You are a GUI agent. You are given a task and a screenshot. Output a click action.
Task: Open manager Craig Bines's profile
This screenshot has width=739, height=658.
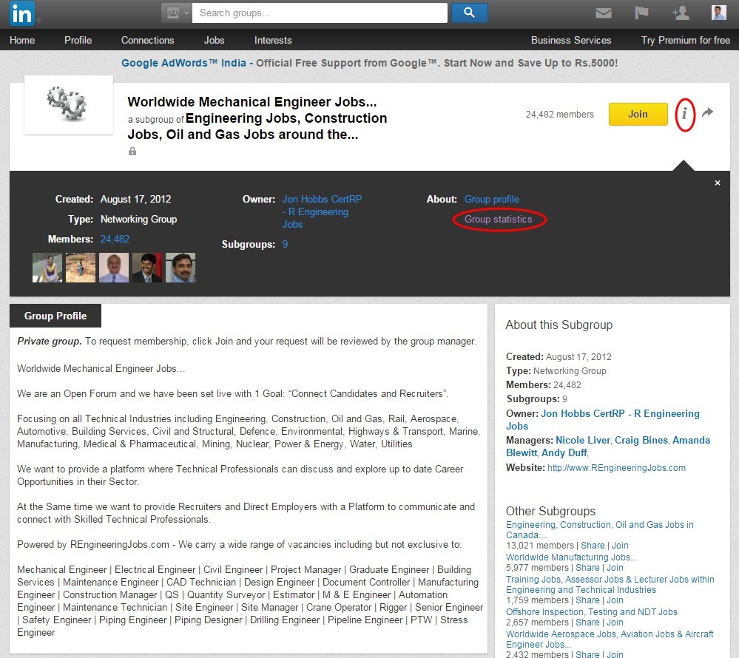641,441
